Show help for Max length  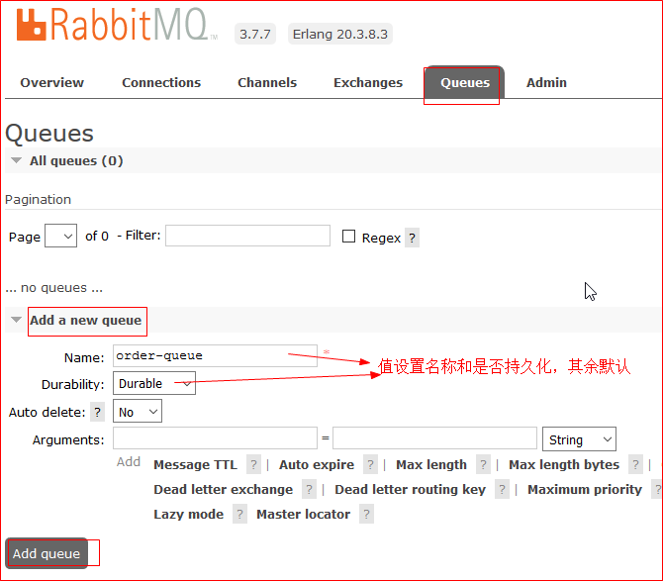point(483,465)
